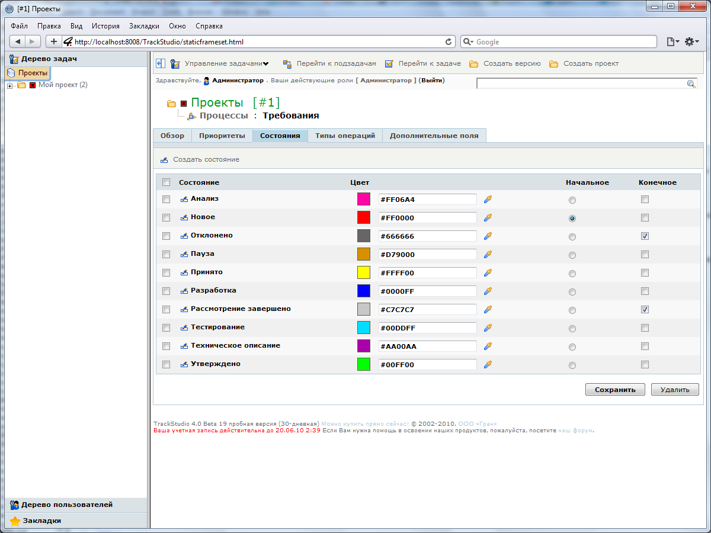Click the pink Анализ color swatch
Viewport: 711px width, 533px height.
coord(364,199)
